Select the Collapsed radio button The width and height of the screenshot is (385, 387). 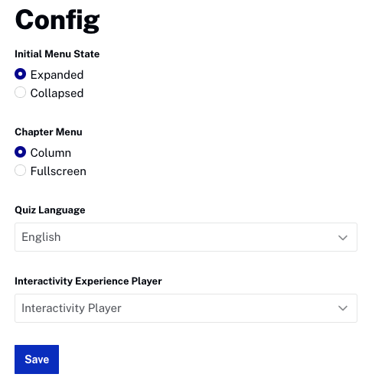pyautogui.click(x=20, y=93)
